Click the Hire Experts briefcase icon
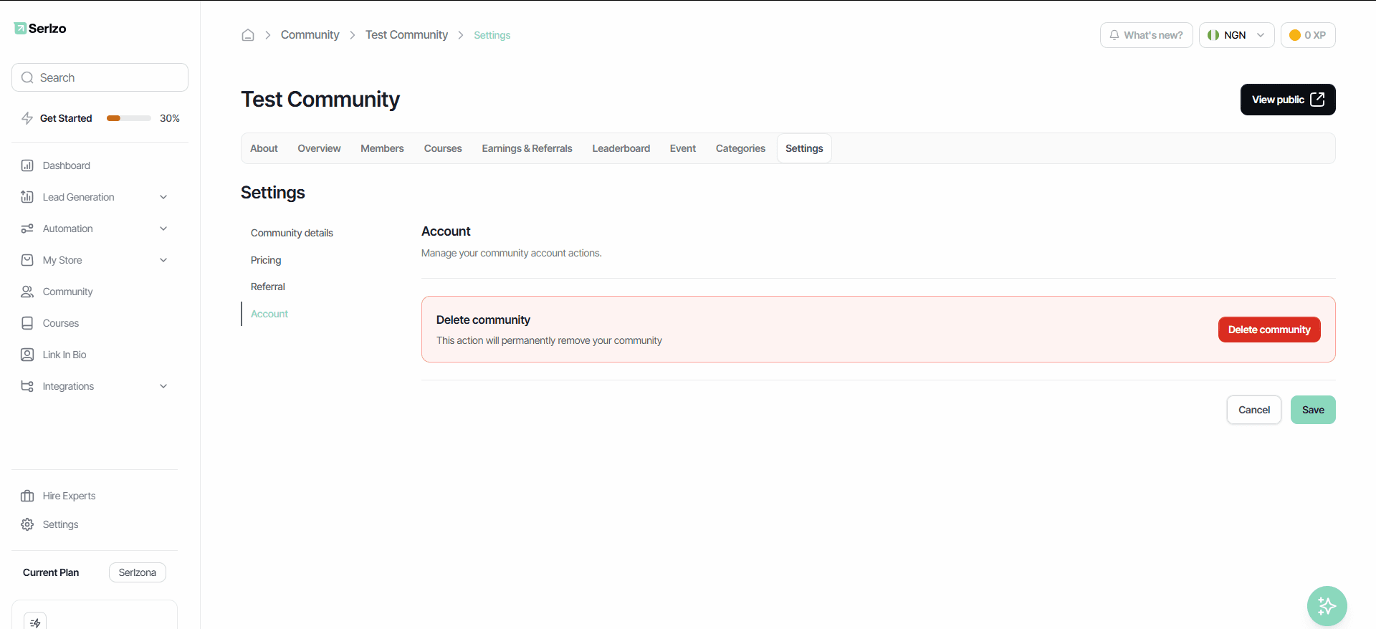Viewport: 1376px width, 629px height. click(27, 496)
